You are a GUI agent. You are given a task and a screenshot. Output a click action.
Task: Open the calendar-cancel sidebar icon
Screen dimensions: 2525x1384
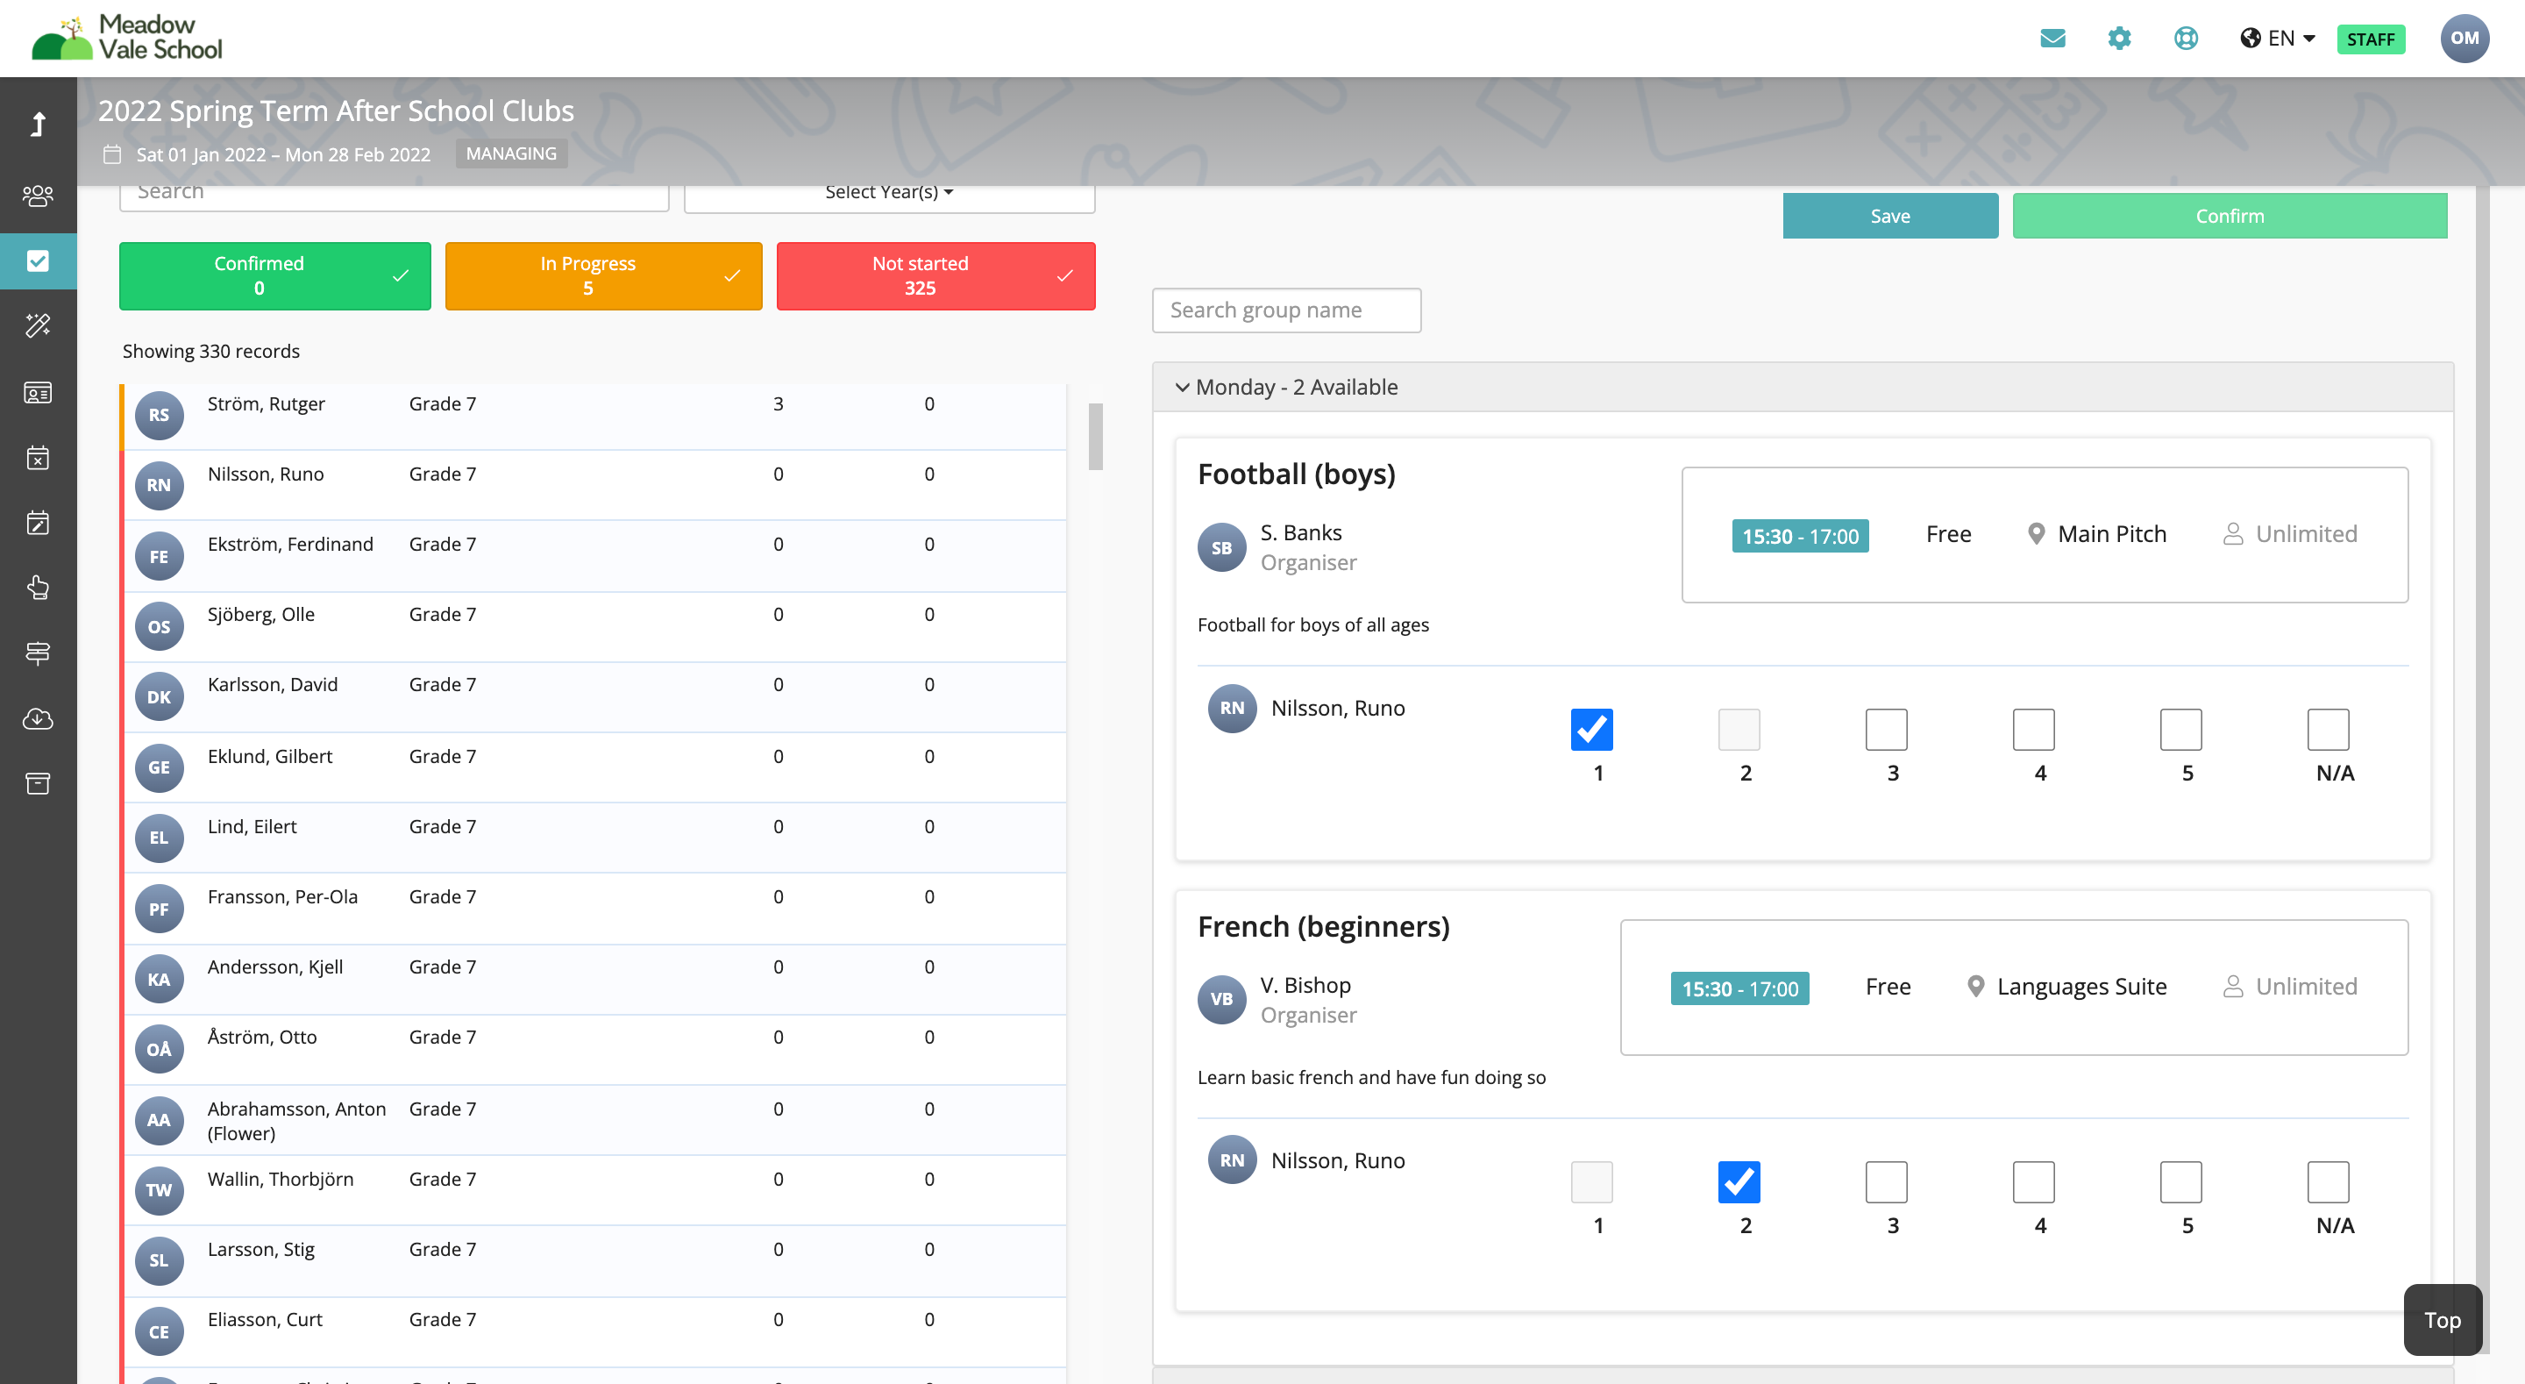click(39, 458)
